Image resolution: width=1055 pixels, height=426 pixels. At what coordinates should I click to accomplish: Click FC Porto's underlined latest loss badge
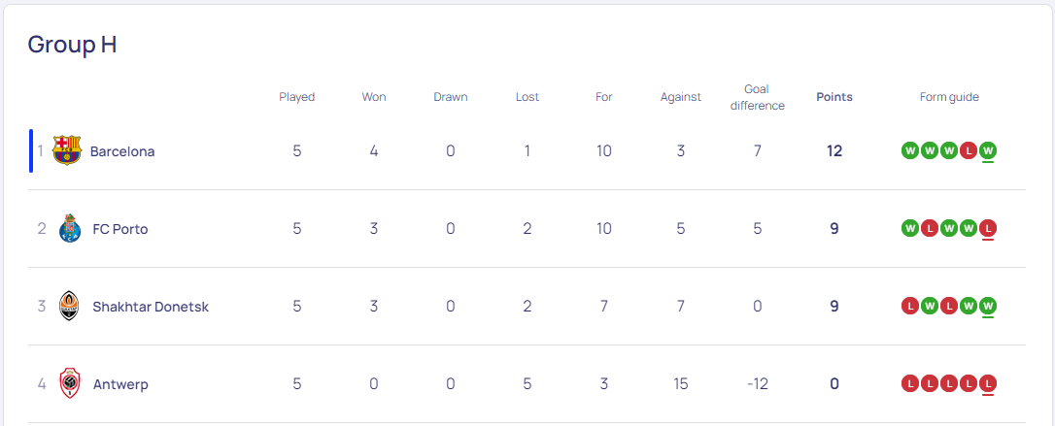[x=988, y=228]
